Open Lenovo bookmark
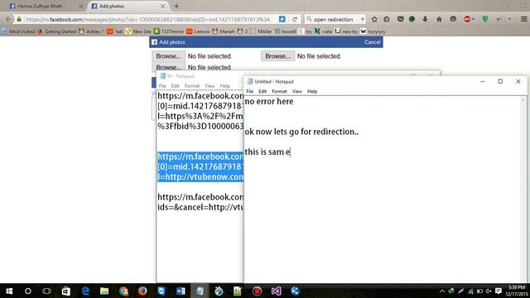The image size is (530, 298). [x=199, y=31]
